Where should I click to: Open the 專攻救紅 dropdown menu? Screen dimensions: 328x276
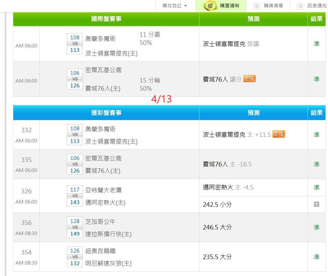coord(175,6)
